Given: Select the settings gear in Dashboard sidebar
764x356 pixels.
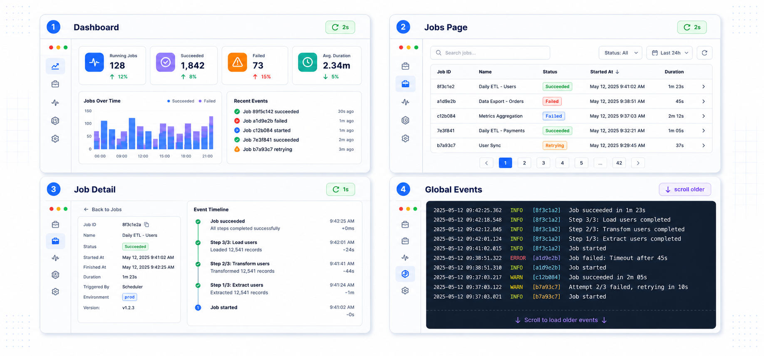Looking at the screenshot, I should click(55, 139).
